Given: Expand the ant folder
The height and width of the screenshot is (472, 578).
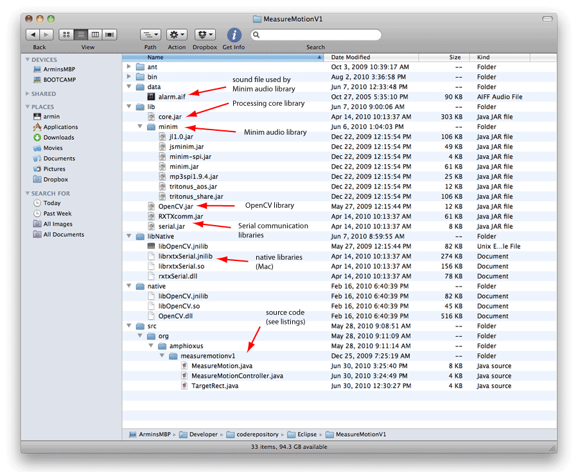Looking at the screenshot, I should [x=128, y=67].
